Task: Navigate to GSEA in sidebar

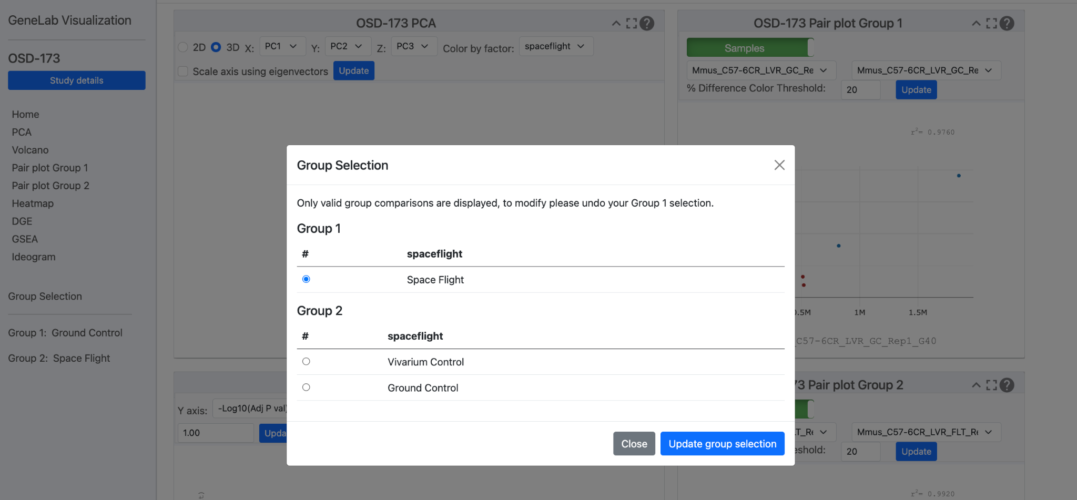Action: (x=25, y=239)
